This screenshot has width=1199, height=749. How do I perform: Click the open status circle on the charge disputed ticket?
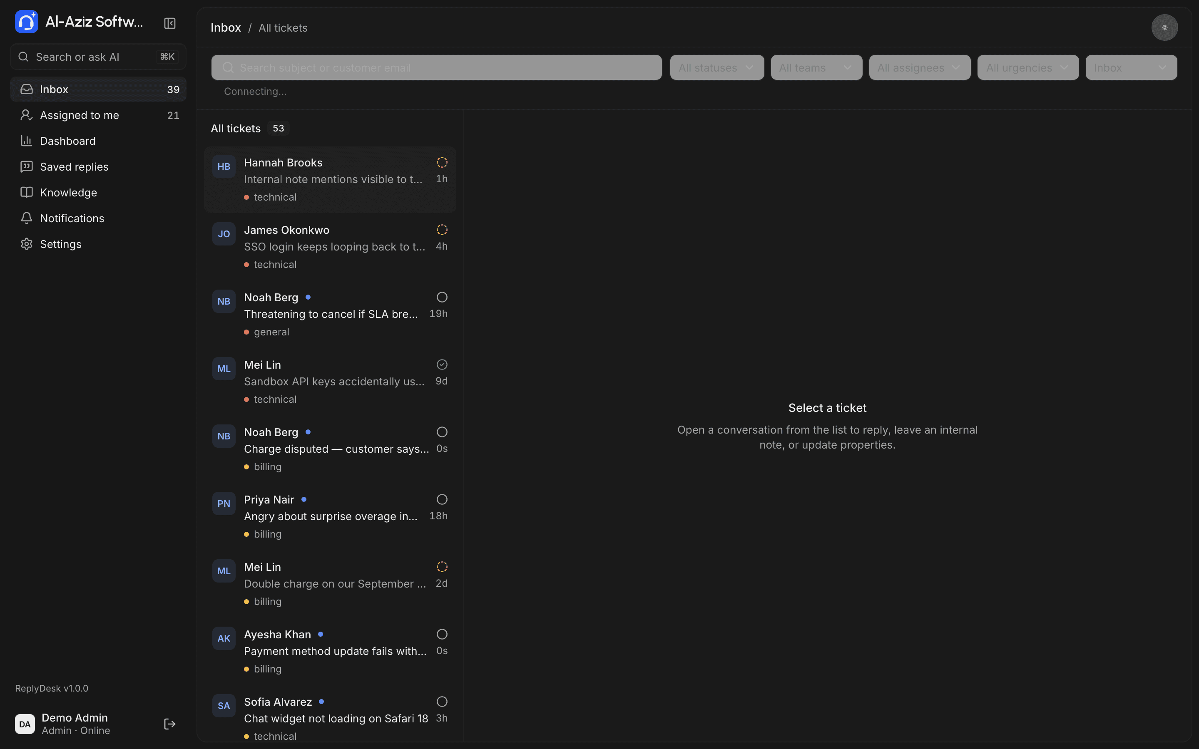point(442,432)
